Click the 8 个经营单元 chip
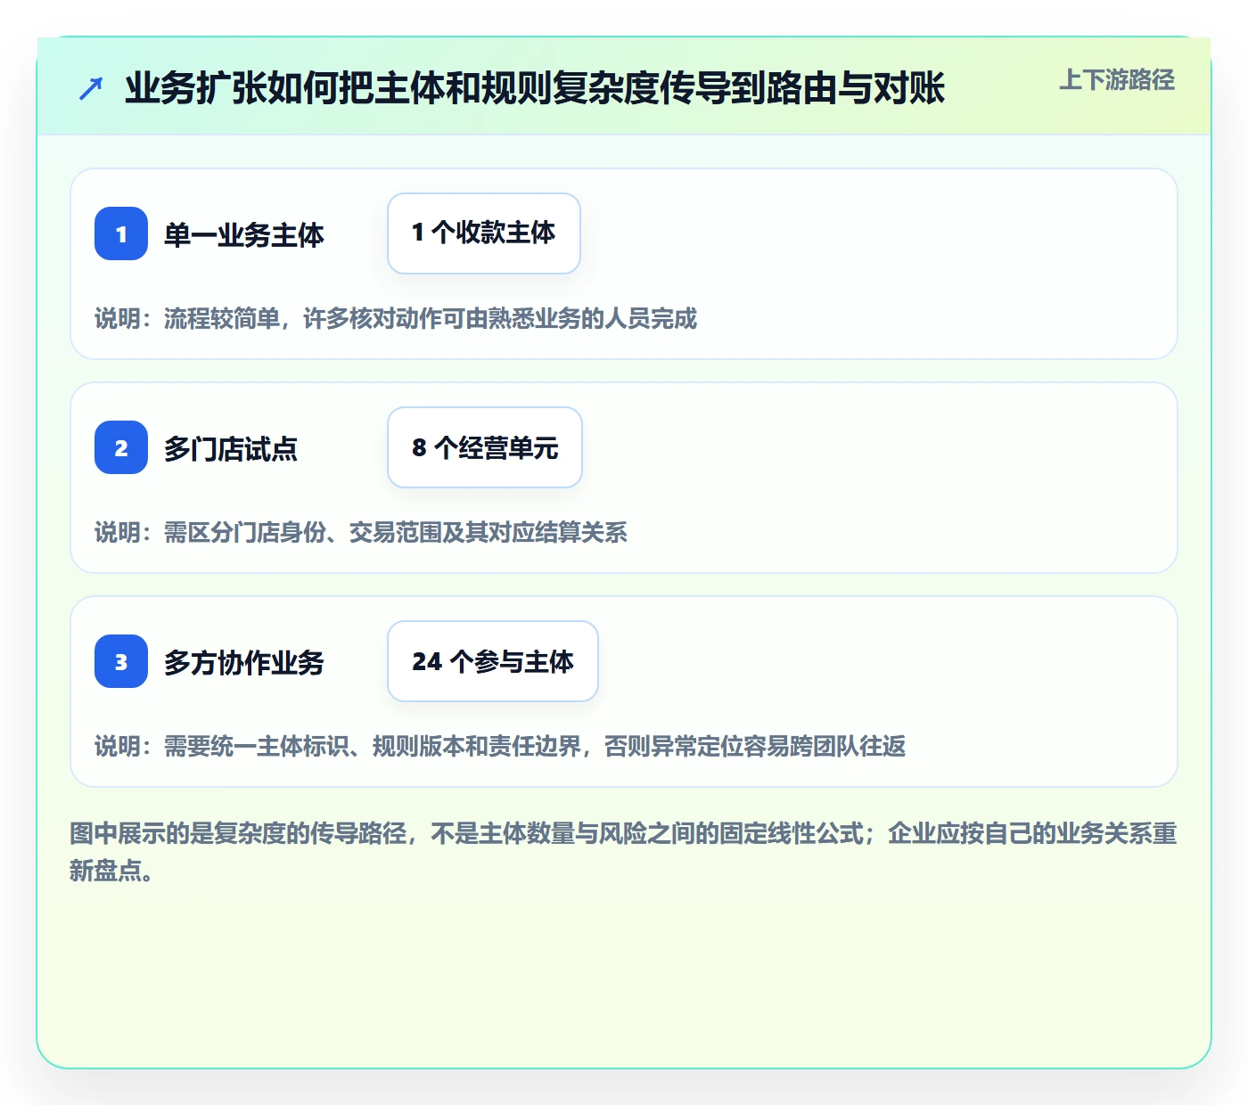This screenshot has width=1248, height=1105. (x=485, y=447)
